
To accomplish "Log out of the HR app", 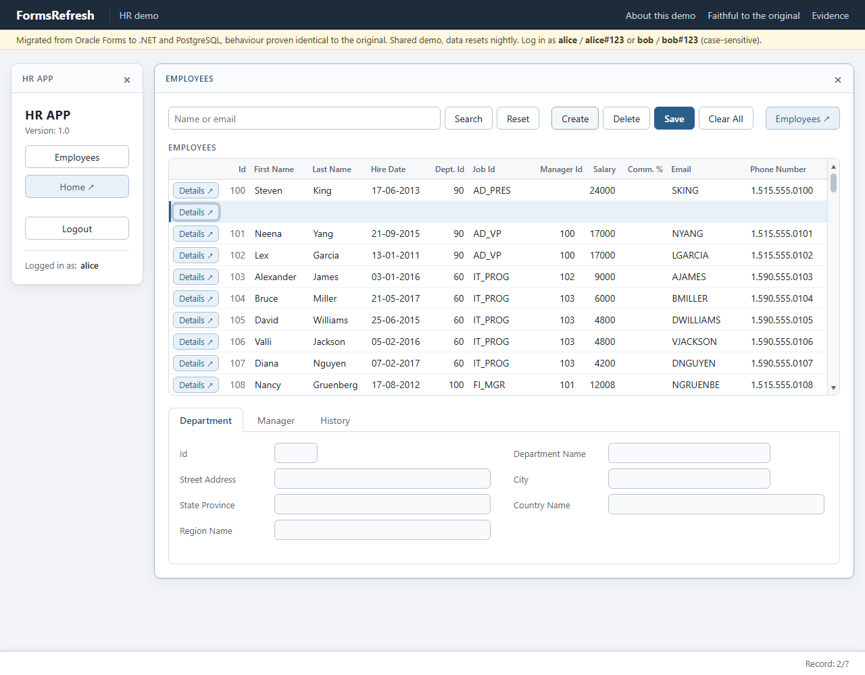I will [77, 229].
